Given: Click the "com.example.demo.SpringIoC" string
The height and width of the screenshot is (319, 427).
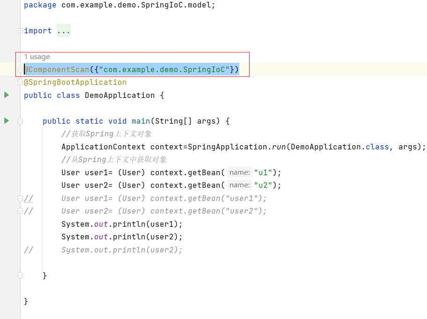Looking at the screenshot, I should click(x=164, y=69).
